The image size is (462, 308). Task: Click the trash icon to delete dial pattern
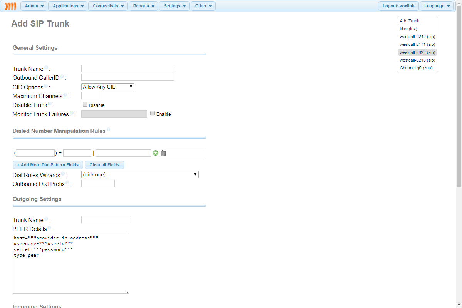tap(164, 153)
